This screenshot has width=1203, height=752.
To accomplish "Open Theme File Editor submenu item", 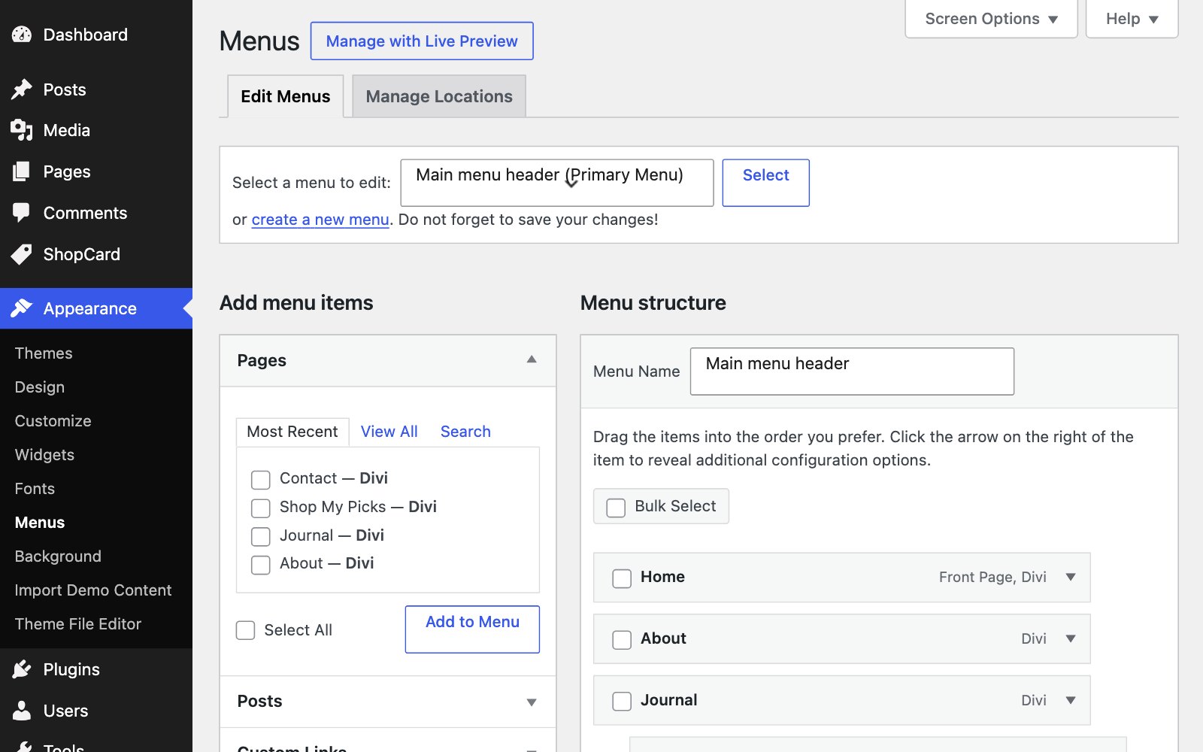I will point(78,624).
